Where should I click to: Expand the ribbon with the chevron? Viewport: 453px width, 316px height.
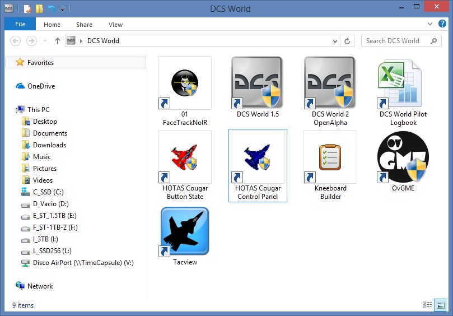point(430,24)
